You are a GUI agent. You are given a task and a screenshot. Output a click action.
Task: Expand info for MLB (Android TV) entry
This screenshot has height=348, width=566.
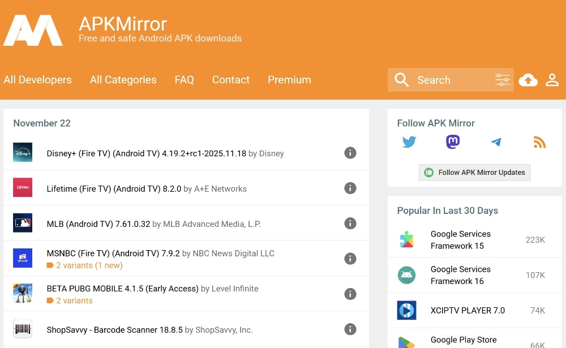pyautogui.click(x=350, y=224)
